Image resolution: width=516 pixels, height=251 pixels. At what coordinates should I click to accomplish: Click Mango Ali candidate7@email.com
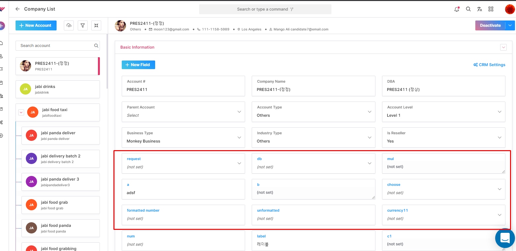pos(301,29)
